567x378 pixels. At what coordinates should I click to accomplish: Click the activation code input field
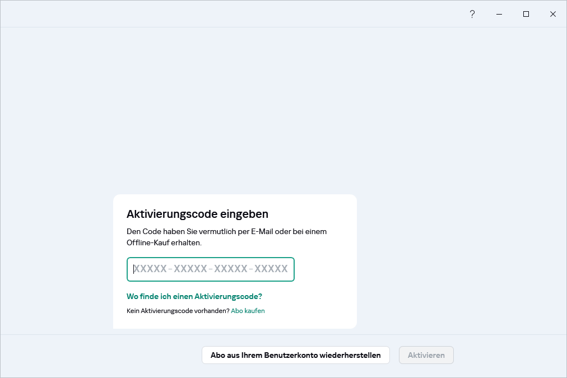(210, 269)
